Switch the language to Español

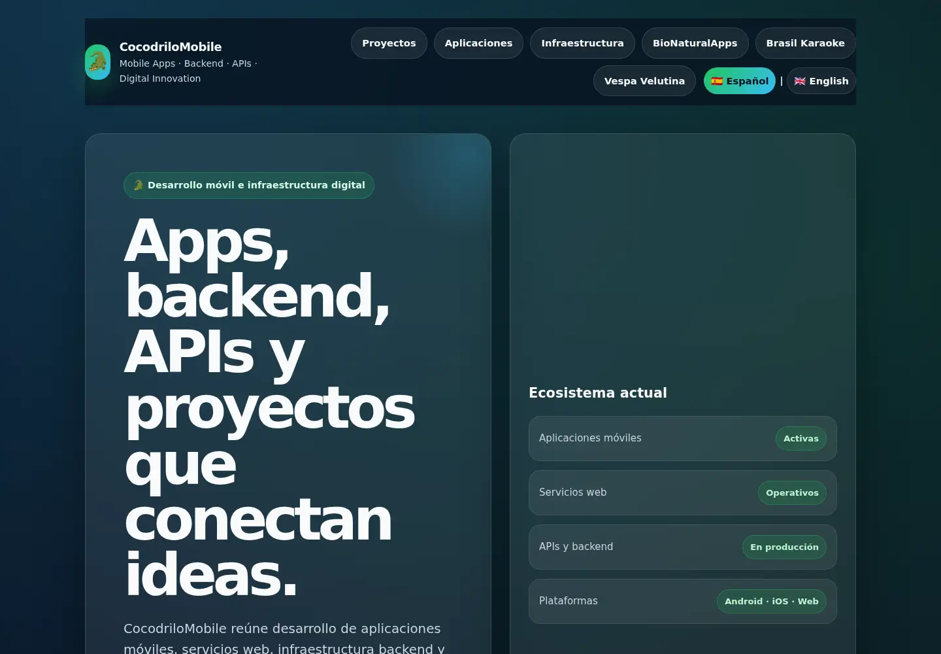(740, 81)
